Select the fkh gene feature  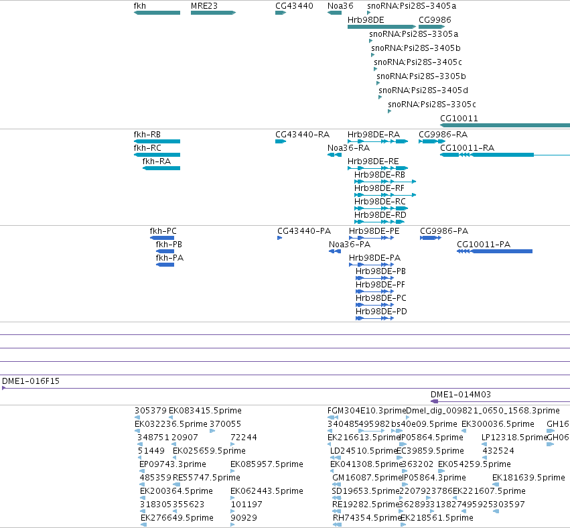(157, 13)
